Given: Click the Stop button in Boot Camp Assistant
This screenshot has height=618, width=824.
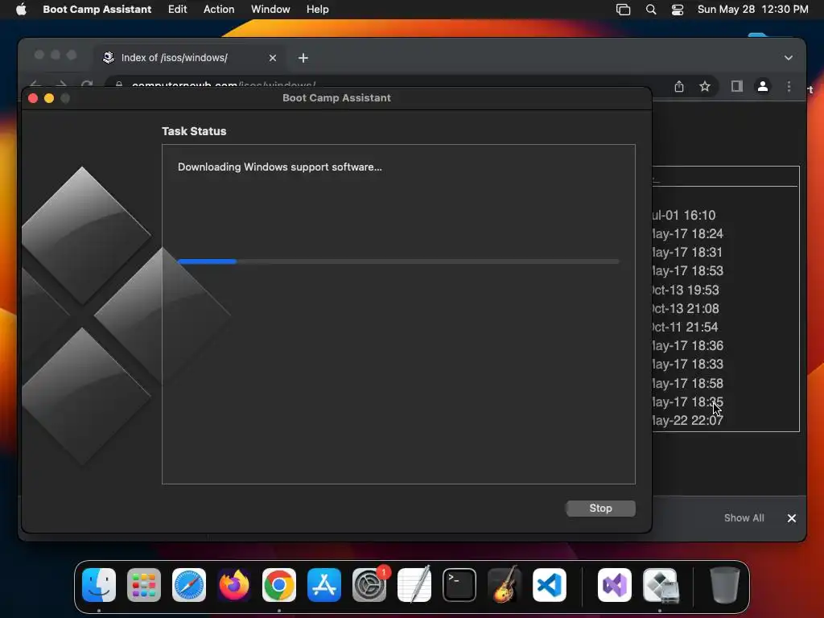Looking at the screenshot, I should coord(600,509).
